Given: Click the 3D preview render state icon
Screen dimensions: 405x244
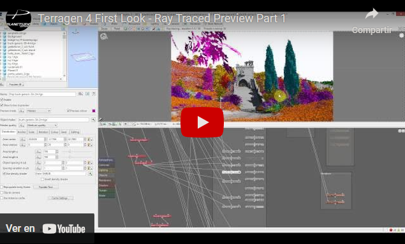Looking at the screenshot, I should tap(104, 36).
